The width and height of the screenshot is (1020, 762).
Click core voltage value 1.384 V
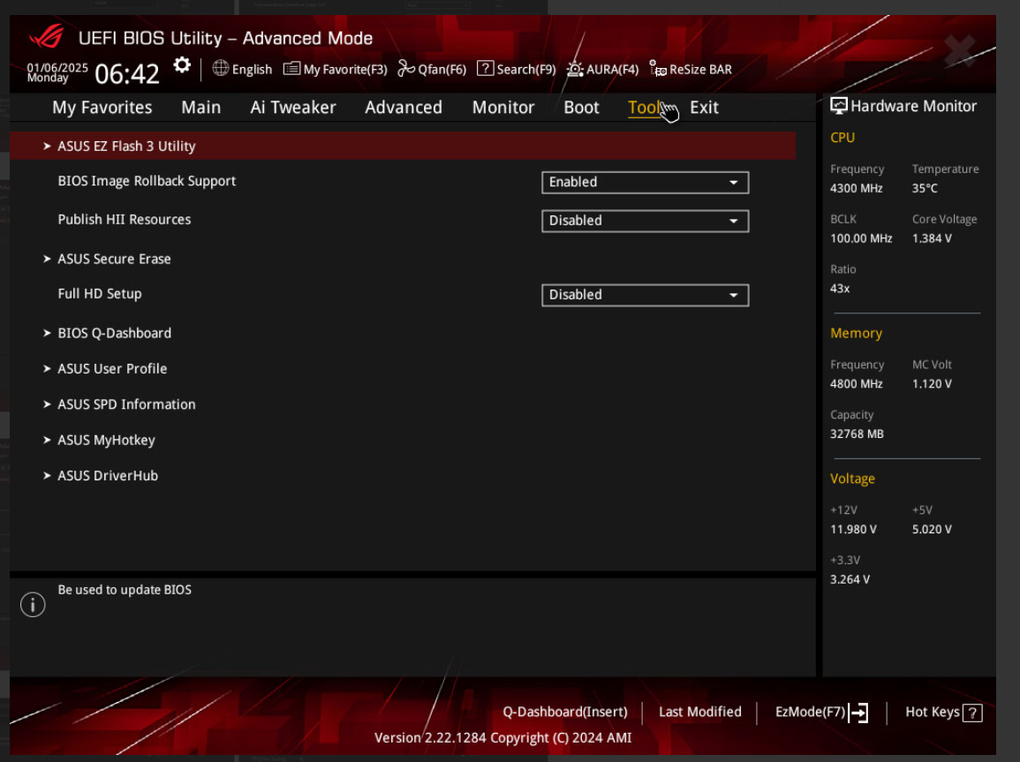pos(932,238)
